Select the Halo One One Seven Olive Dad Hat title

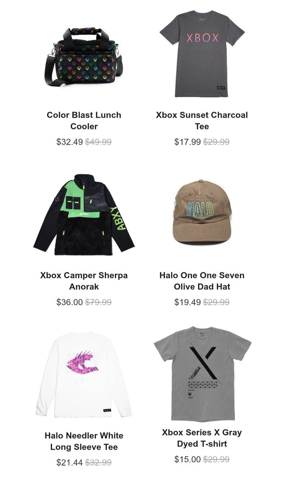[x=202, y=281]
